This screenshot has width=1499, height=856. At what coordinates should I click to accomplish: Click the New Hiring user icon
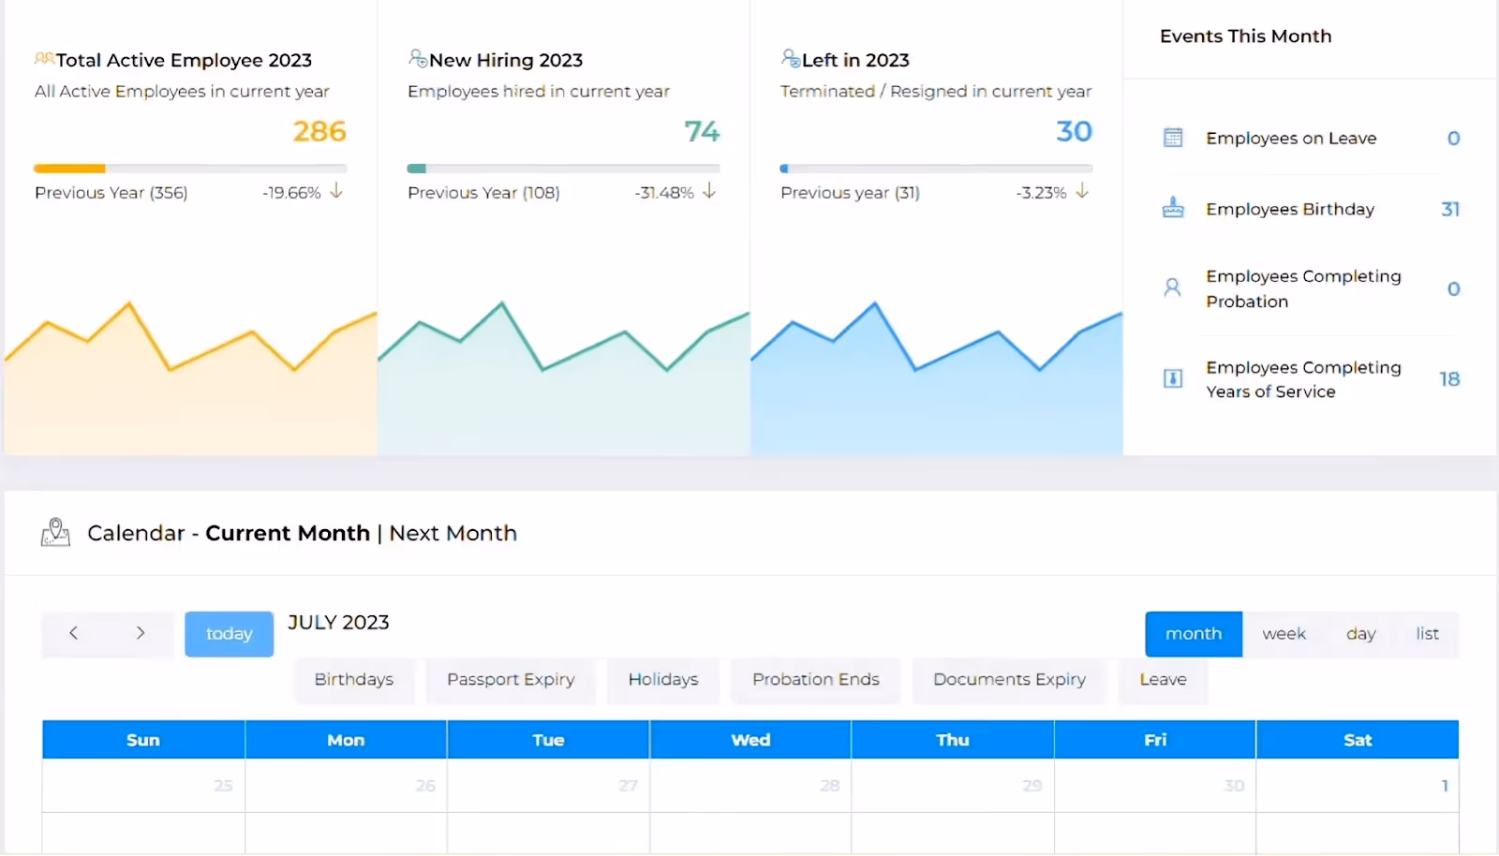[x=418, y=58]
